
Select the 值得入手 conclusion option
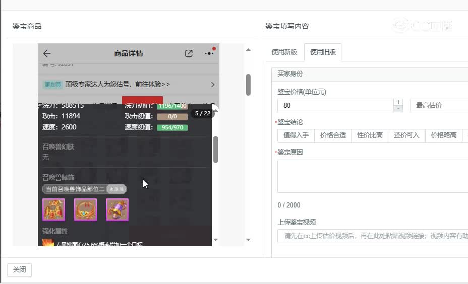pyautogui.click(x=296, y=135)
